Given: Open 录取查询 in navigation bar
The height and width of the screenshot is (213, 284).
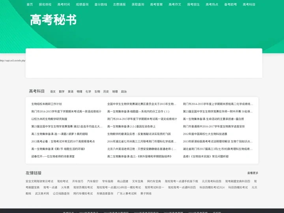Looking at the screenshot, I should (138, 4).
